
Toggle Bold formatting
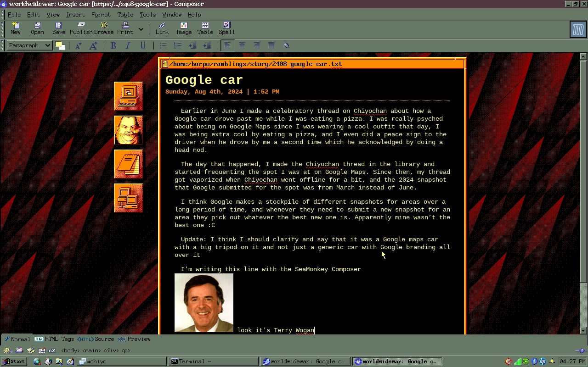(x=113, y=45)
